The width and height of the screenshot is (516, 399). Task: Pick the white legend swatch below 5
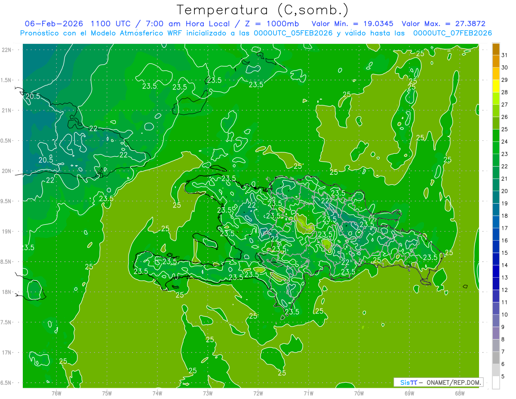(496, 383)
